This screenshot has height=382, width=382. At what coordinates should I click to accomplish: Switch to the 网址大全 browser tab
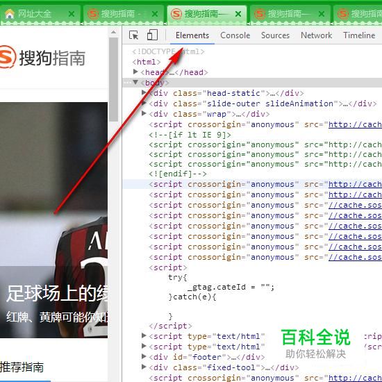click(x=40, y=14)
